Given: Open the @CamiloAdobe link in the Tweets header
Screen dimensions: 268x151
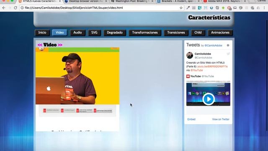Looking at the screenshot, I should (213, 46).
